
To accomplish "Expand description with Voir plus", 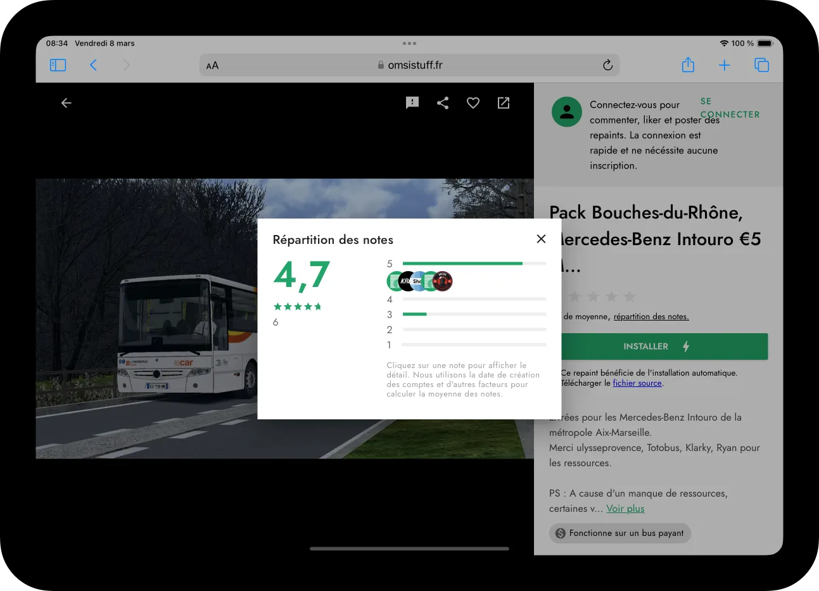I will [625, 509].
